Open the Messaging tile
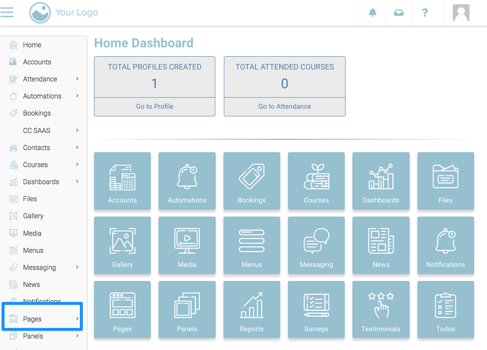Screen dimensions: 487x350 tap(316, 245)
